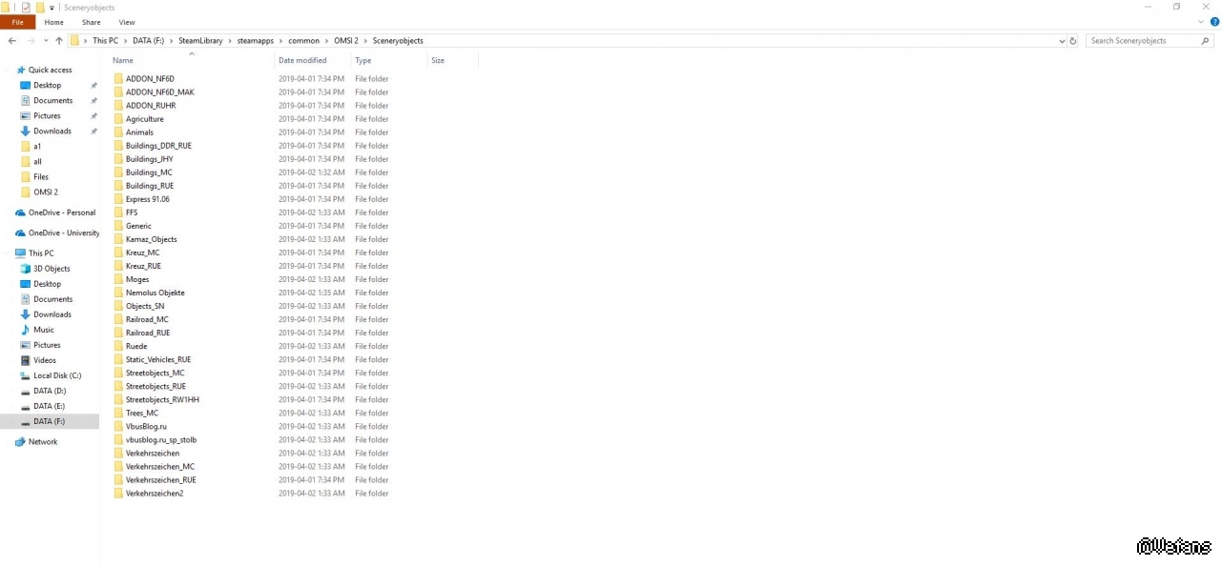Viewport: 1222px width, 566px height.
Task: Select the FFS folder icon
Action: click(x=118, y=212)
